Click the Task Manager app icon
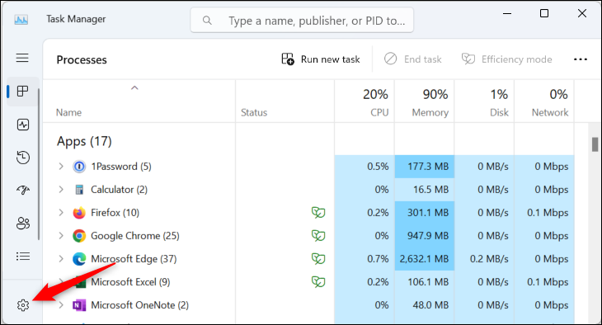This screenshot has width=602, height=325. 21,19
